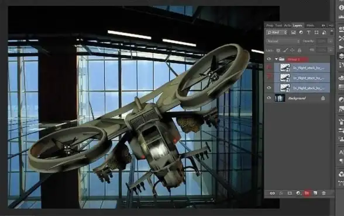Delete layer with trash icon
Image resolution: width=344 pixels, height=216 pixels.
click(324, 193)
